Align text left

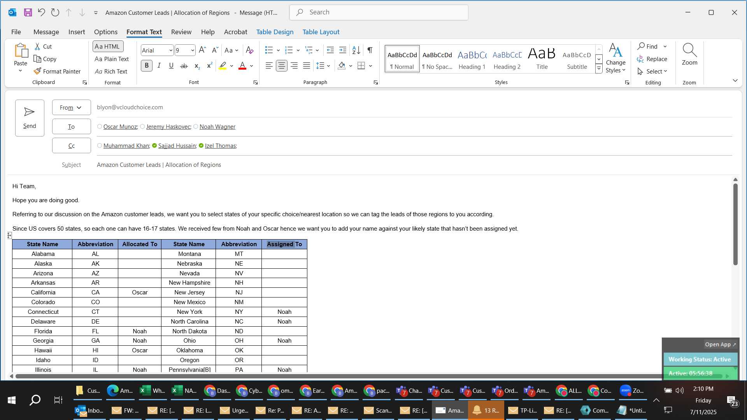click(269, 66)
